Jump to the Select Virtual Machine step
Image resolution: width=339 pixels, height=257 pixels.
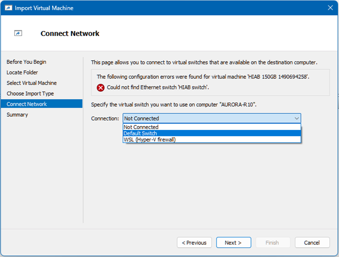[31, 83]
